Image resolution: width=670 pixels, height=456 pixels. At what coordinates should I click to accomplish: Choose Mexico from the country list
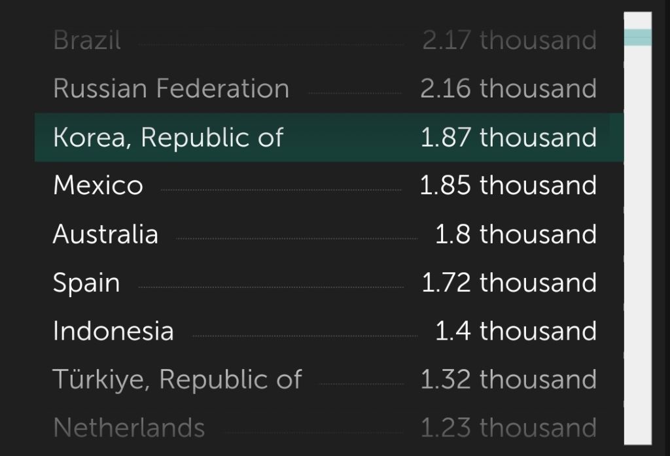(x=329, y=186)
